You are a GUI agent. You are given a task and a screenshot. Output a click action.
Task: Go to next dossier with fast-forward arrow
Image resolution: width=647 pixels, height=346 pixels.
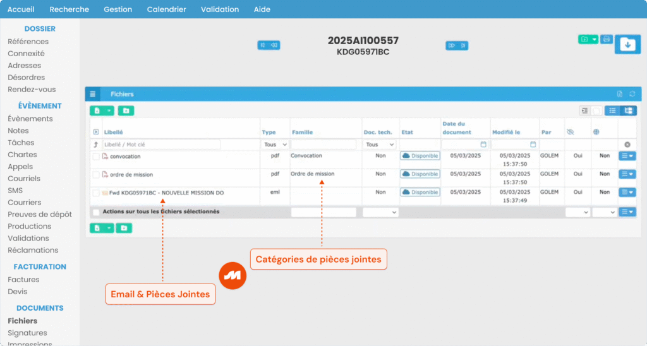[x=451, y=45]
